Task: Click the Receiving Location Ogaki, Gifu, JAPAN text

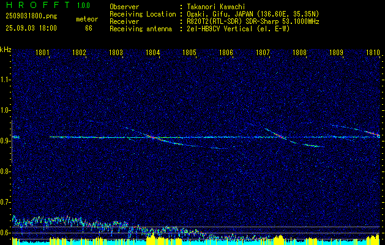Action: point(253,14)
